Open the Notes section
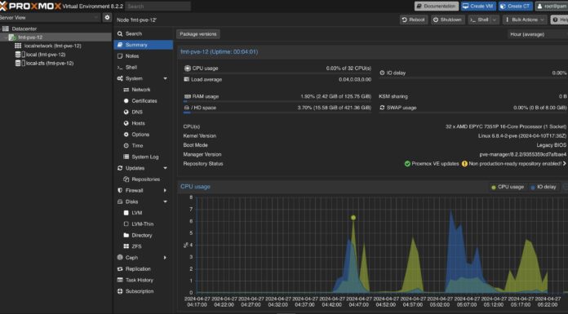Image resolution: width=568 pixels, height=314 pixels. click(144, 56)
